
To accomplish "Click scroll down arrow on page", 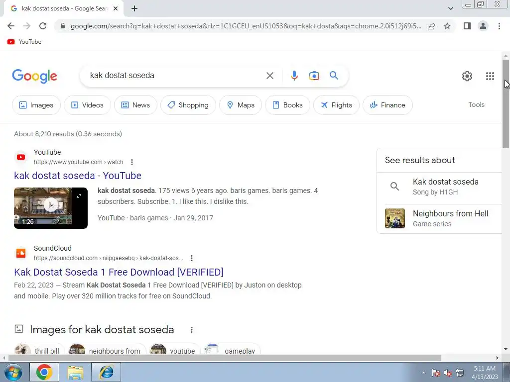I will coord(506,350).
